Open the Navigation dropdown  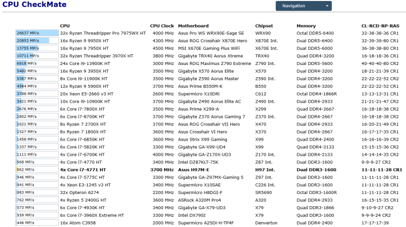[303, 6]
